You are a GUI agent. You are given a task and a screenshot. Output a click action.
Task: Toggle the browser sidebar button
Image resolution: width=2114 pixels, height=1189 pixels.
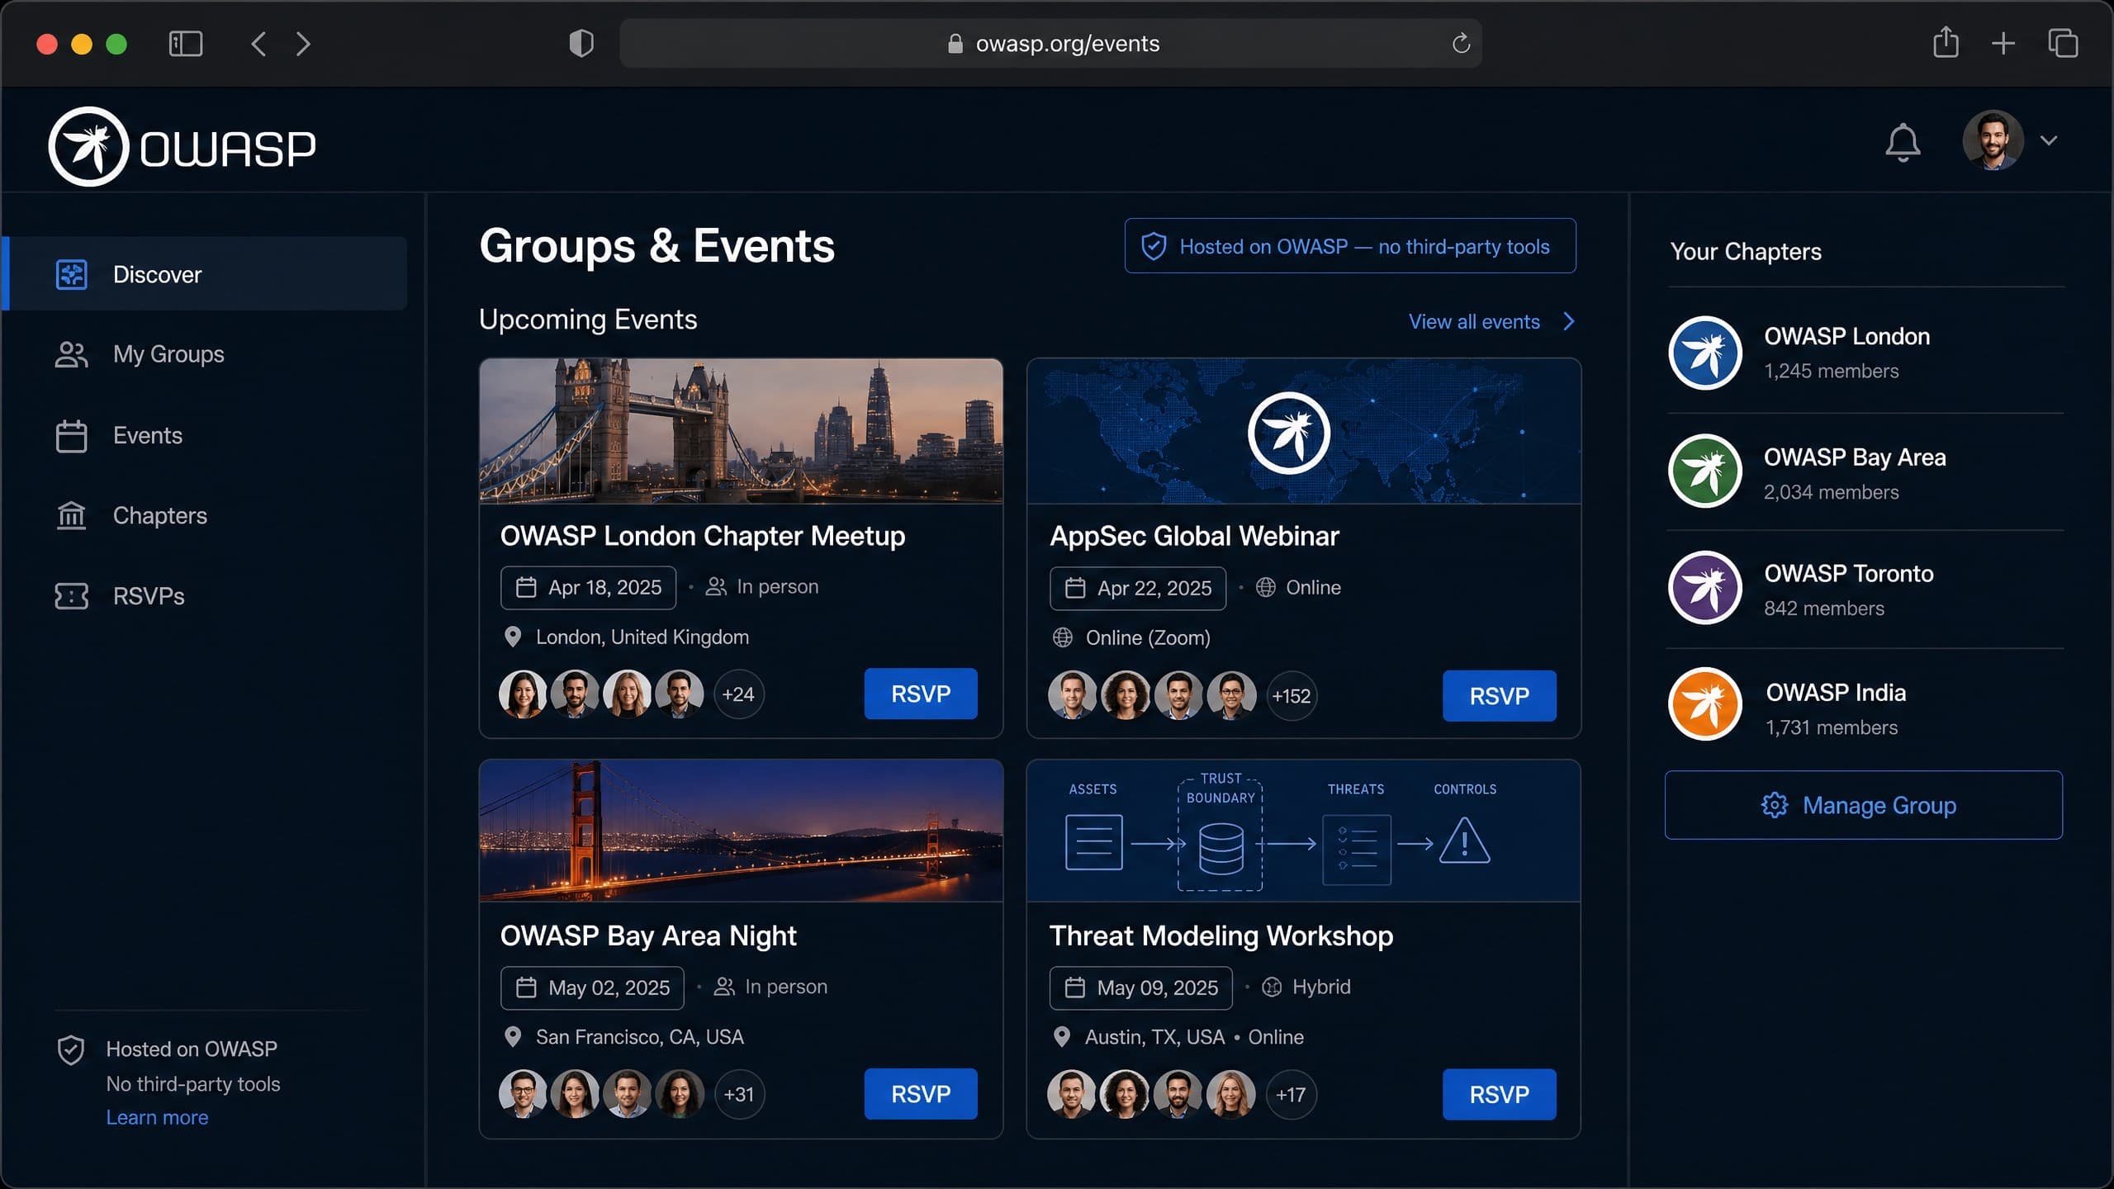coord(185,44)
